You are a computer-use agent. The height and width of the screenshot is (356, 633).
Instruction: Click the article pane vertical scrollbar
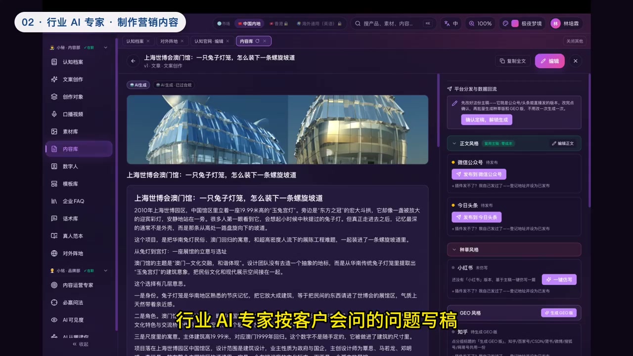click(x=438, y=110)
